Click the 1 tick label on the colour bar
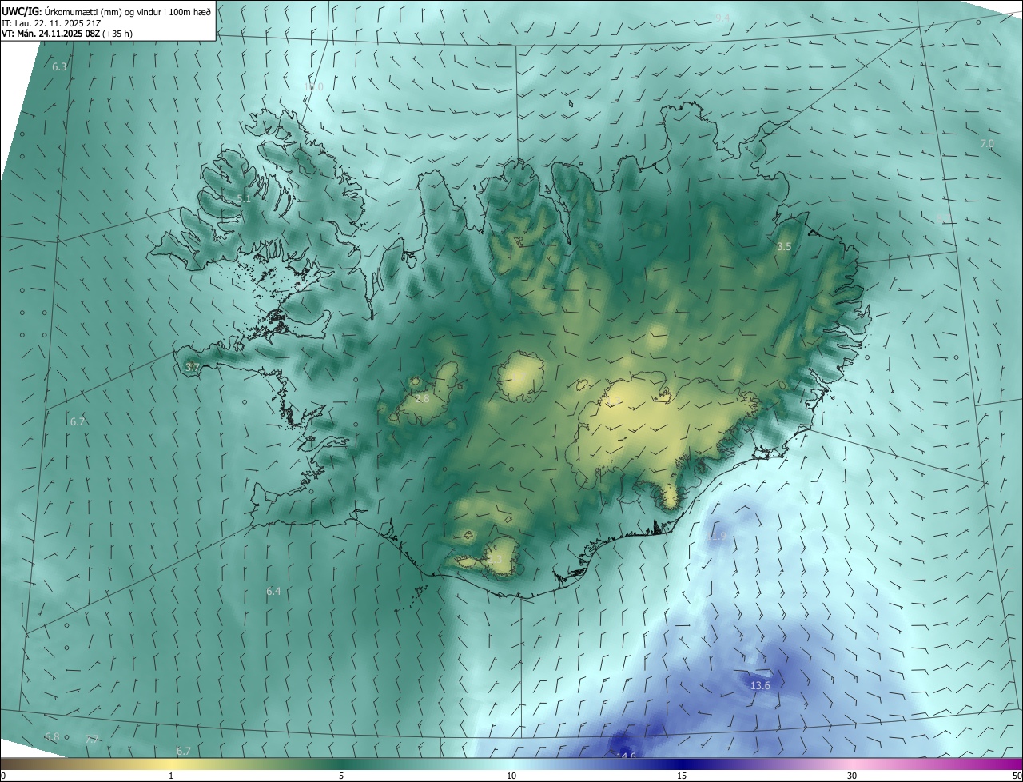The image size is (1023, 782). [171, 776]
